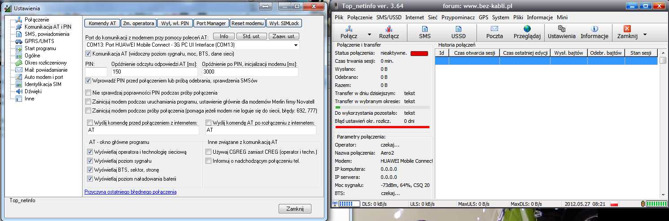This screenshot has height=221, width=669.
Task: Open dropdown arrow next to toolbar Zamknij
Action: pyautogui.click(x=645, y=35)
